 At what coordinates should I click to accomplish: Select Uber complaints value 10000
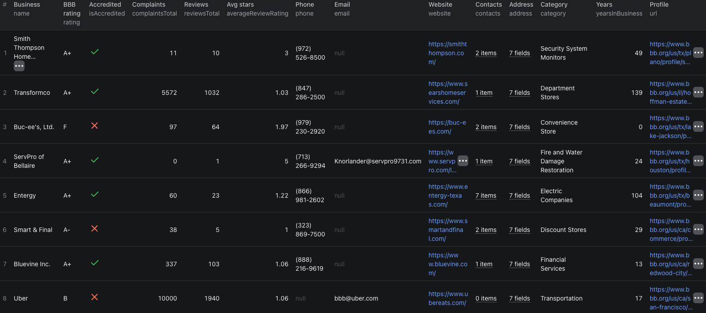point(168,298)
